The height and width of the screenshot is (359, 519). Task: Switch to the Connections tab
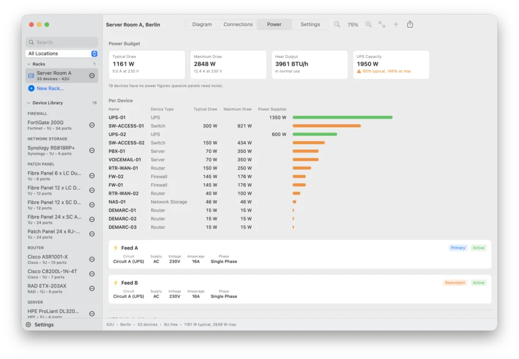238,24
